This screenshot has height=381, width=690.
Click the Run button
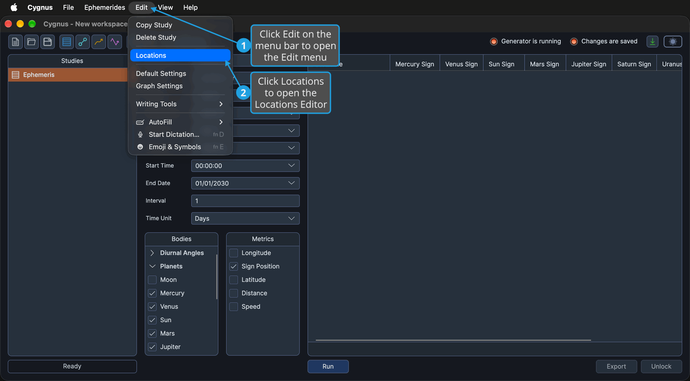click(x=328, y=367)
